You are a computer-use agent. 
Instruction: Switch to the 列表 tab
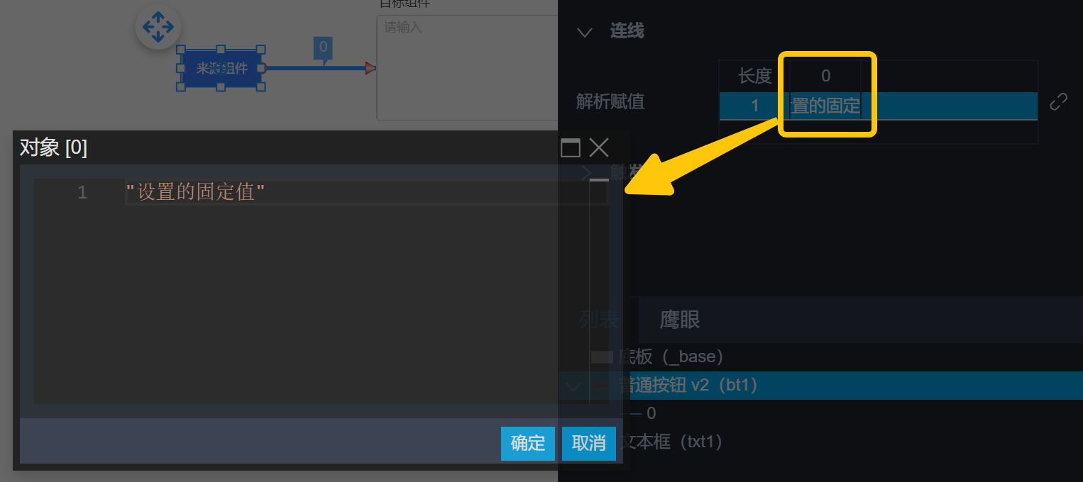[x=599, y=320]
